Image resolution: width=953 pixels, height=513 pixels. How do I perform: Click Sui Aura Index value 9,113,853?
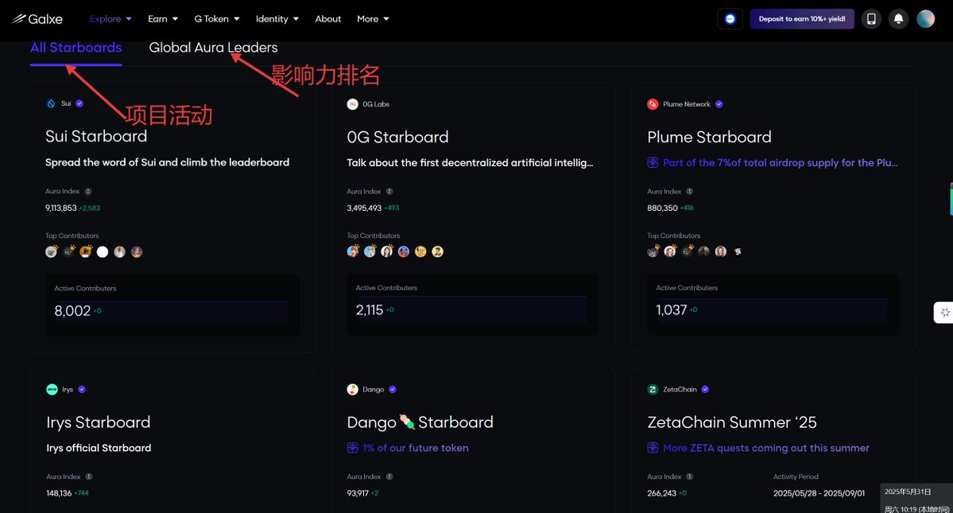click(x=60, y=208)
